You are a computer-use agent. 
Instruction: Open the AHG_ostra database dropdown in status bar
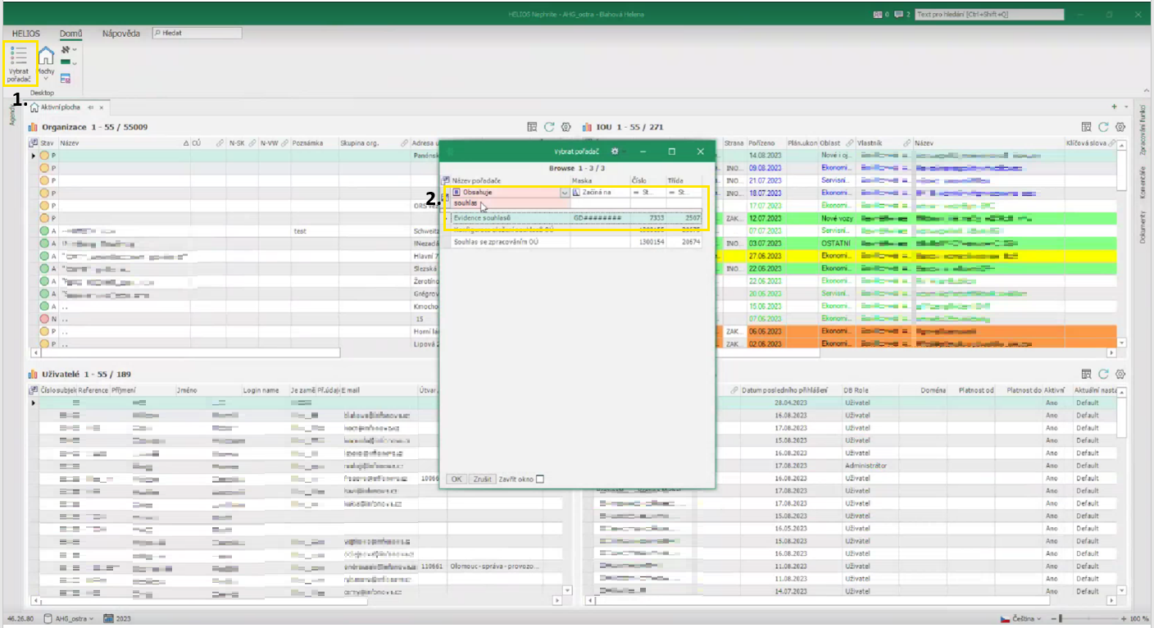point(69,619)
